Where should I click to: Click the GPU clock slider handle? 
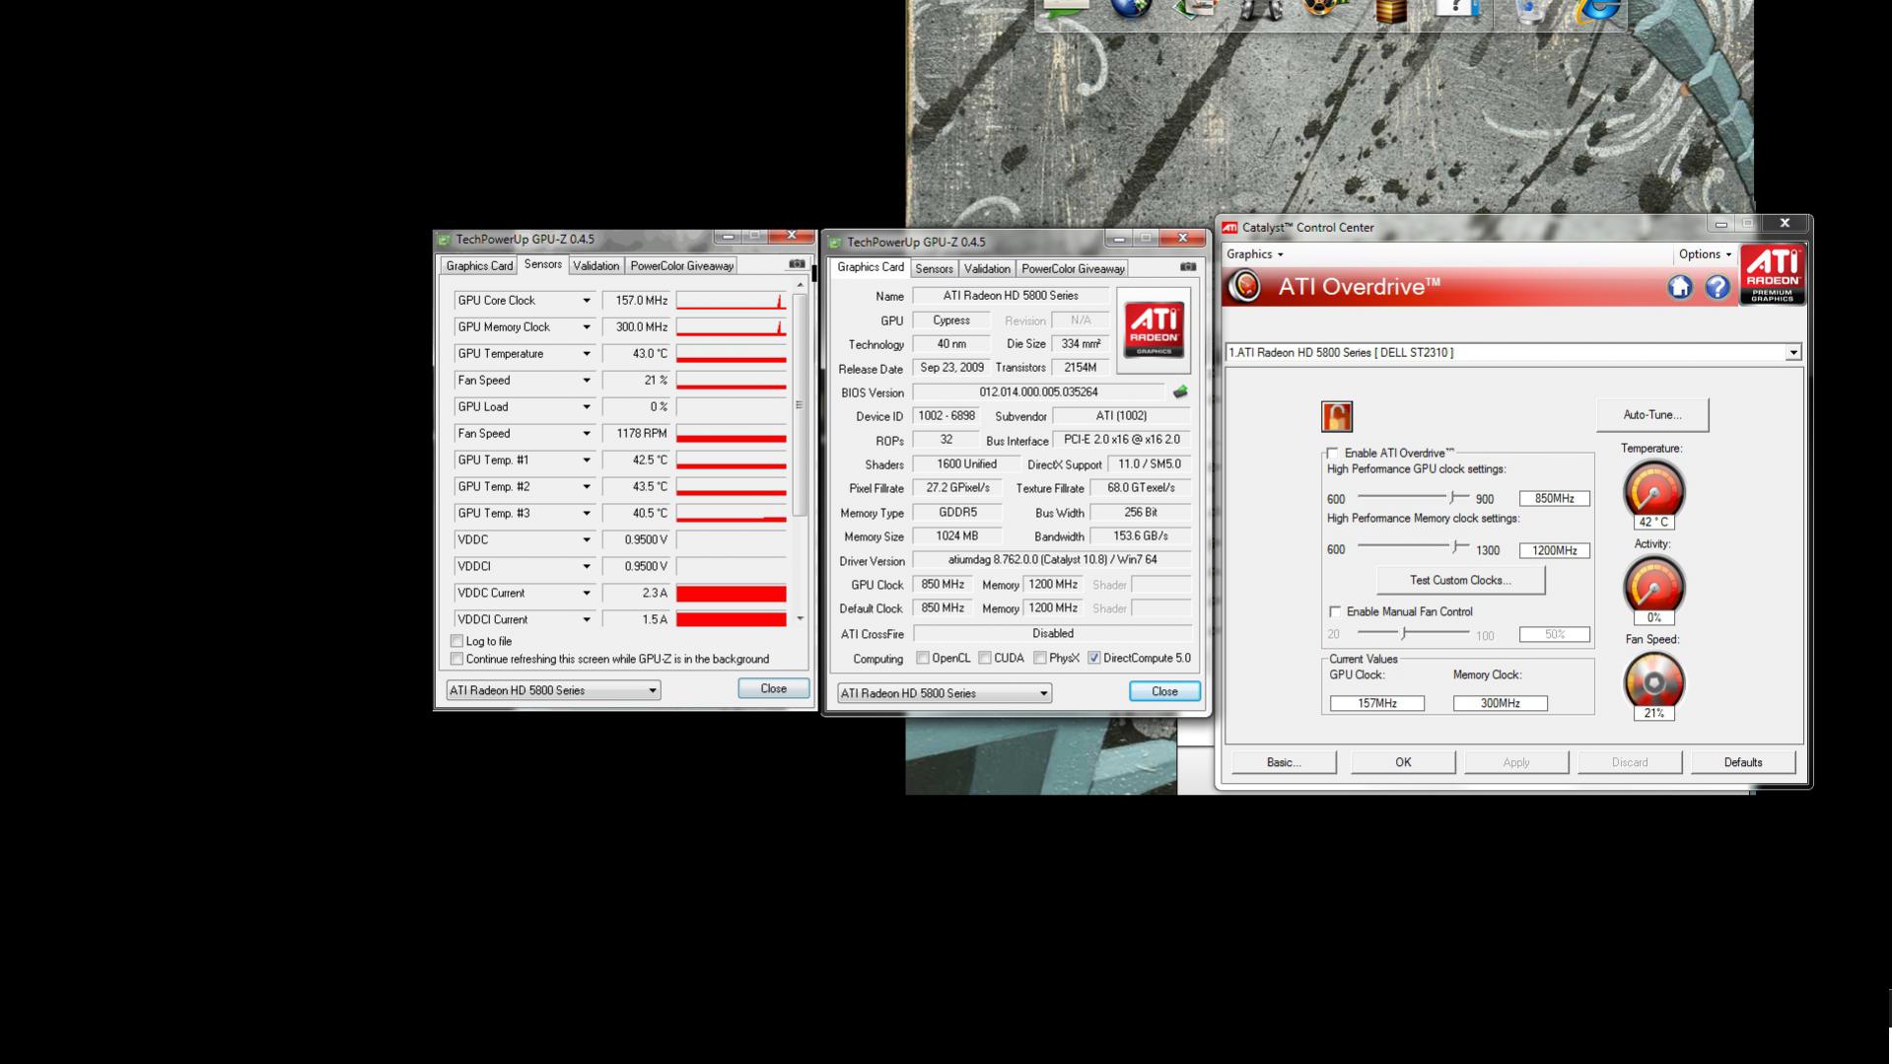1453,497
